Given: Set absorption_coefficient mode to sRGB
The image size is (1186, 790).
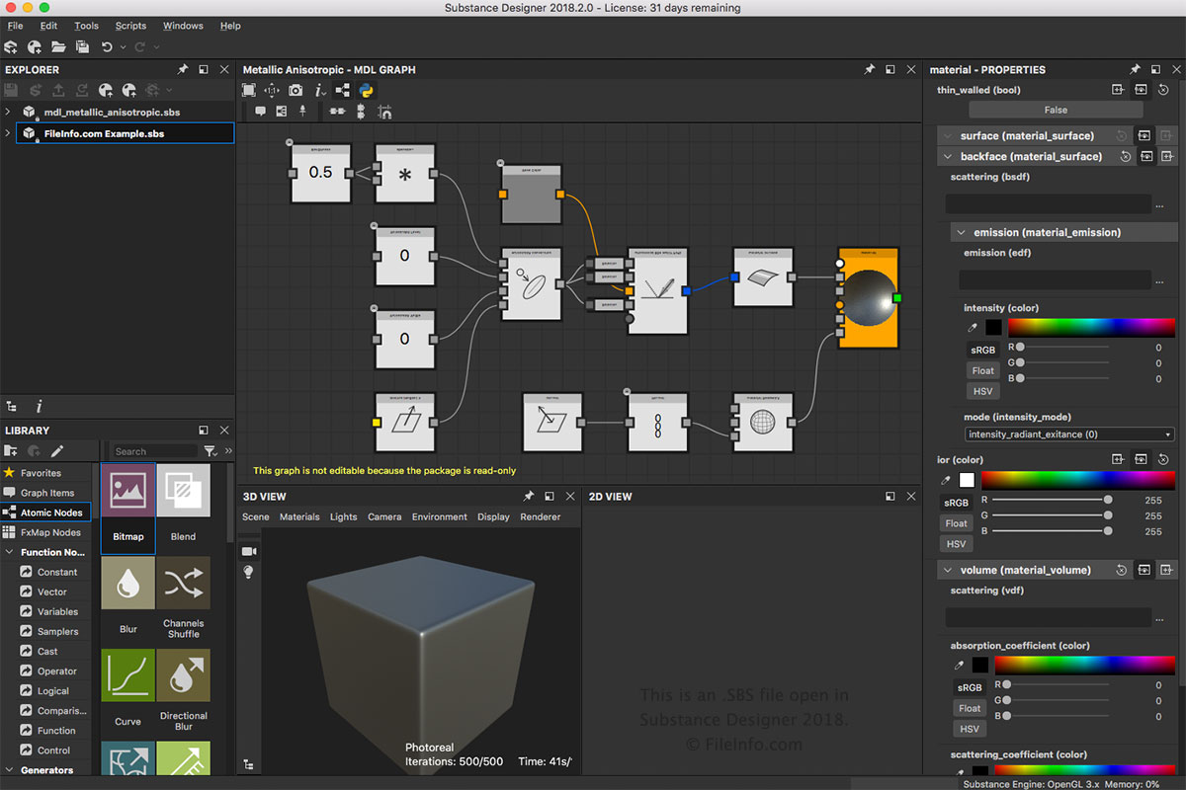Looking at the screenshot, I should point(970,687).
